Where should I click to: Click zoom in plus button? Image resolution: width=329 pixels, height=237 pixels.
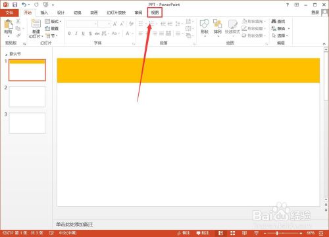point(301,233)
